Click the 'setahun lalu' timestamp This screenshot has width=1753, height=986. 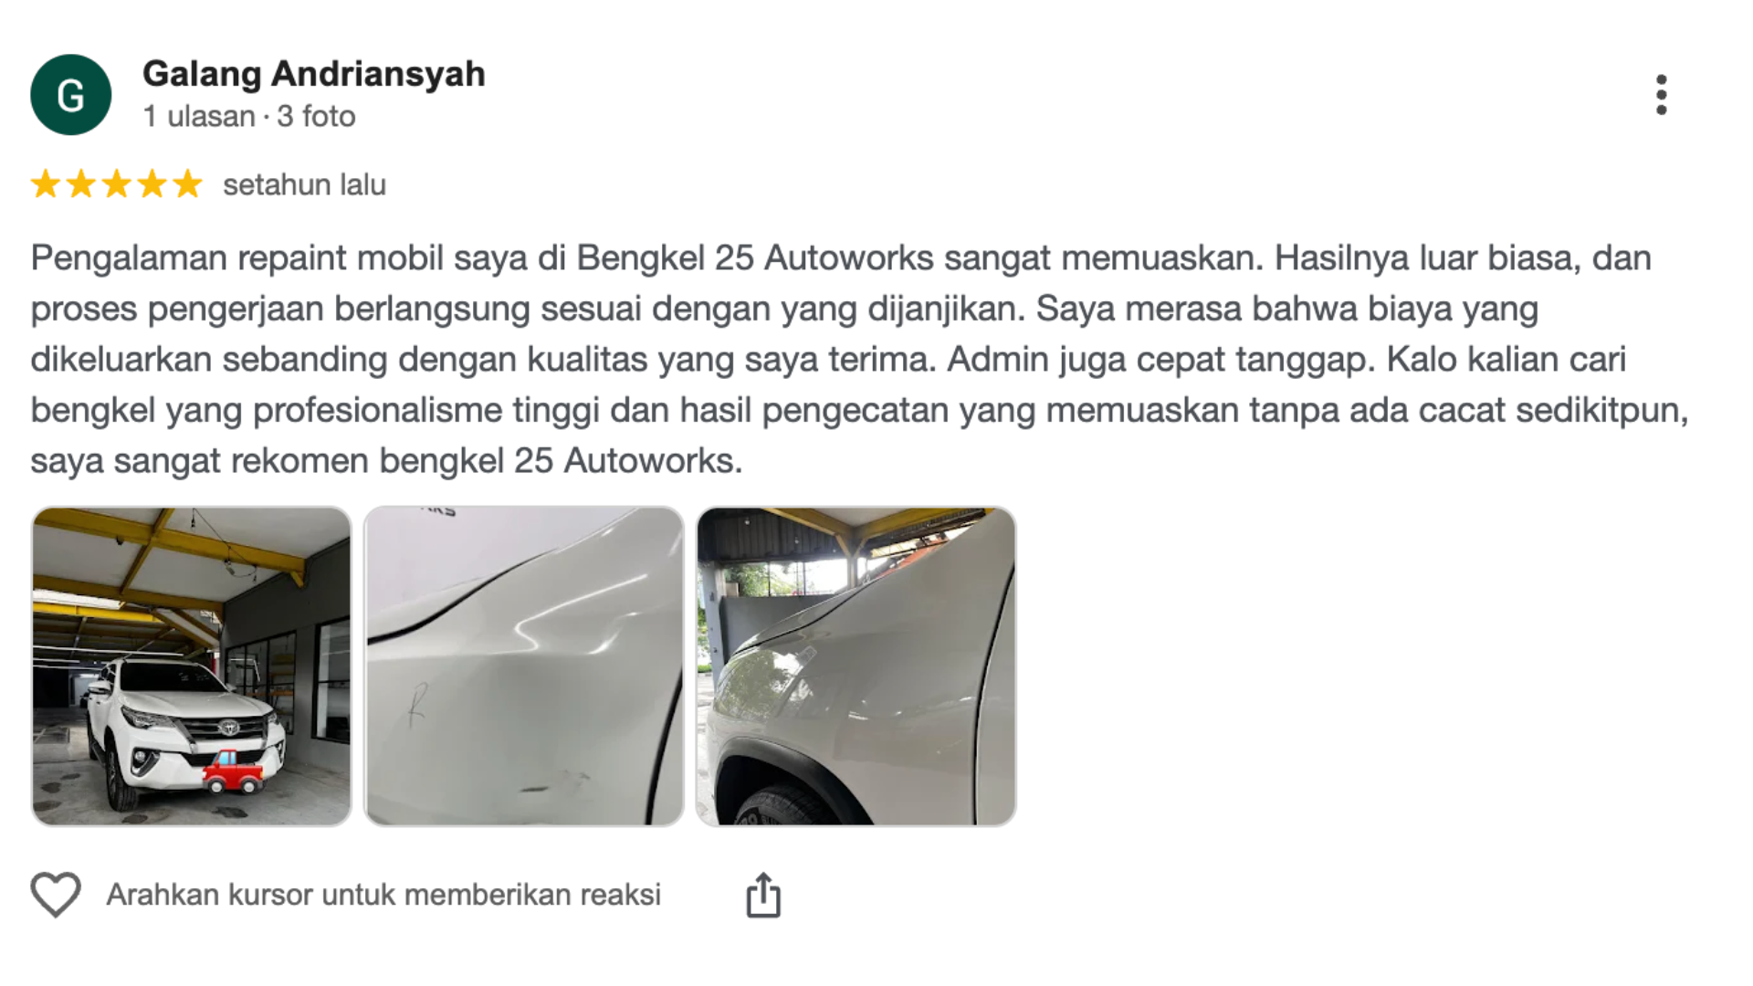tap(305, 185)
